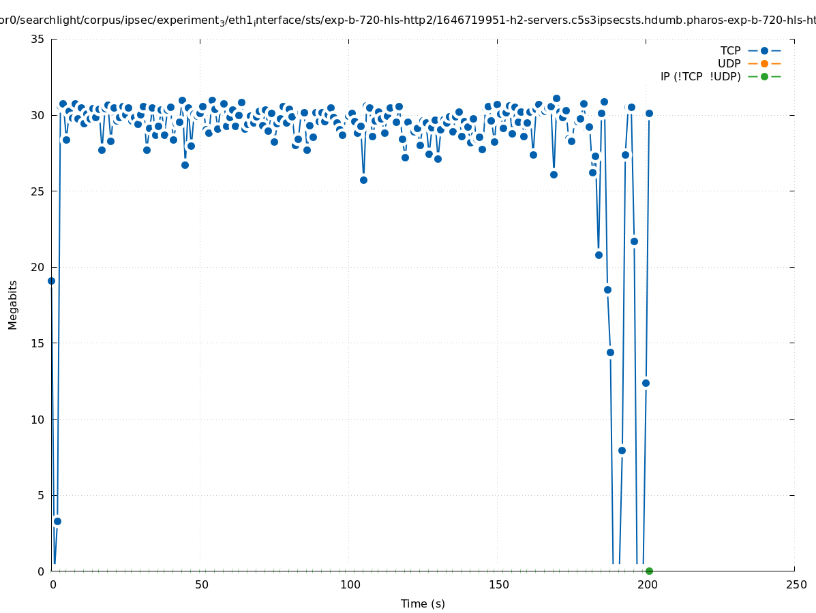Click the 150 tick label on x-axis

point(498,585)
